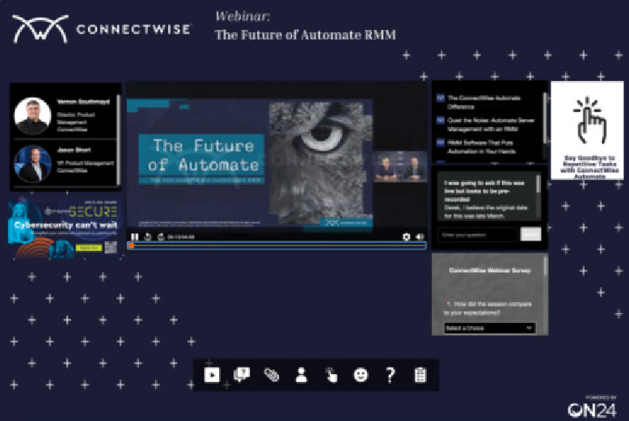Image resolution: width=629 pixels, height=421 pixels.
Task: Pause the webinar video
Action: click(135, 237)
